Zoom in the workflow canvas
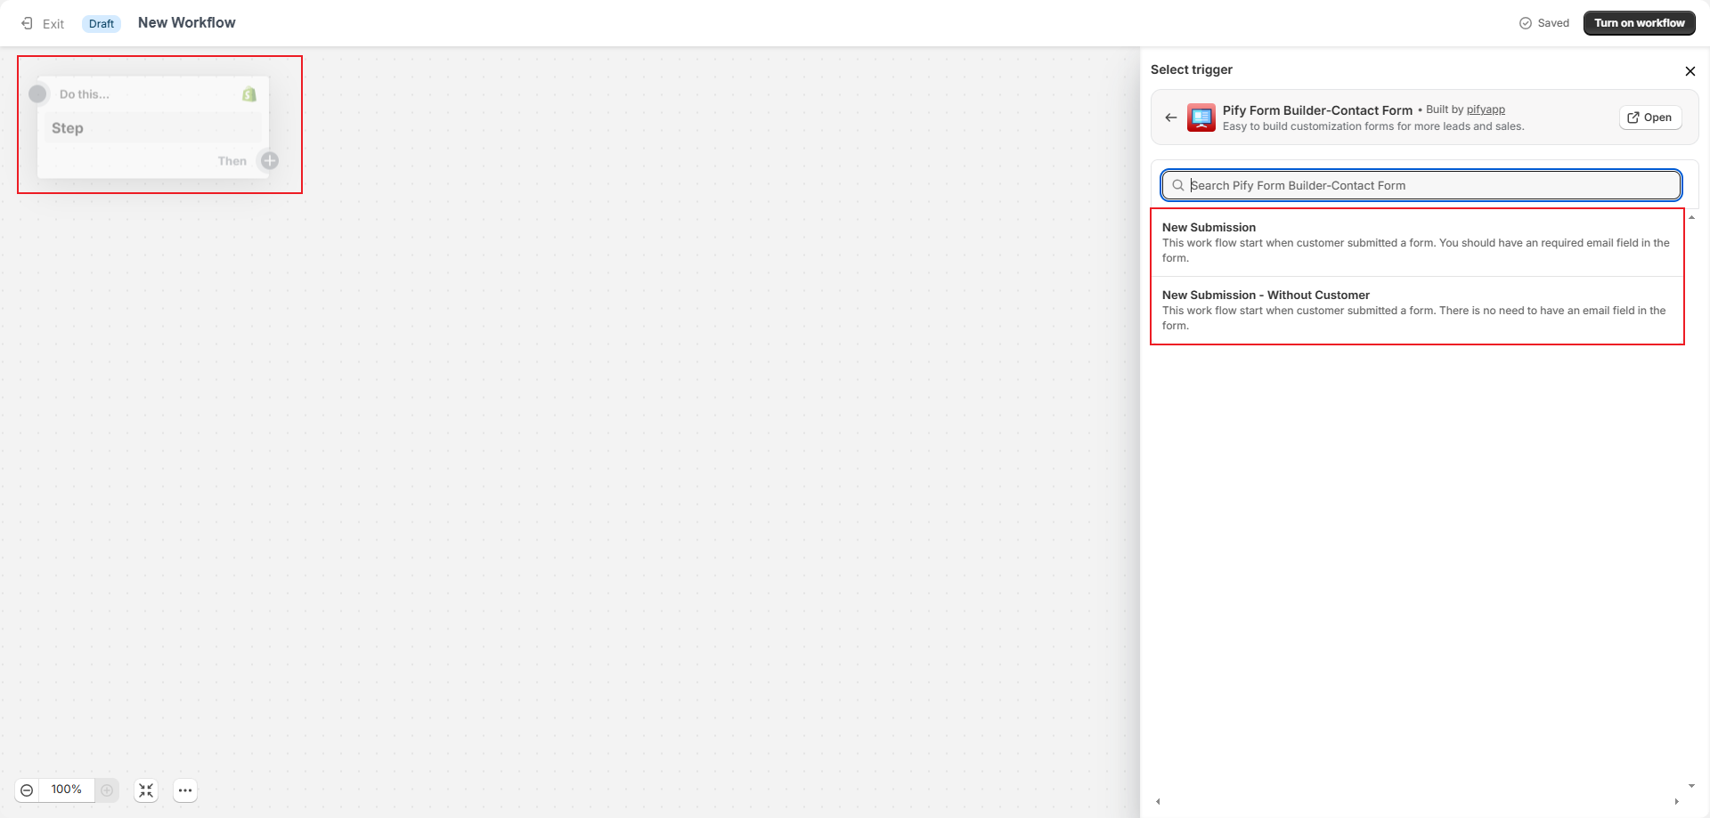The width and height of the screenshot is (1710, 818). (107, 790)
